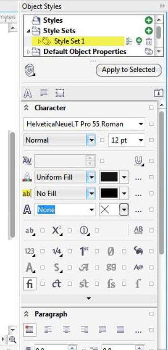The image size is (168, 350).
Task: Tick the checkbox beside the font name
Action: (152, 124)
